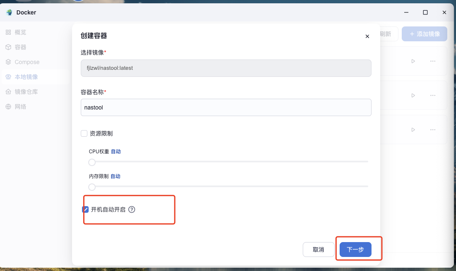Click the 取消 cancel button
456x271 pixels.
(x=318, y=250)
